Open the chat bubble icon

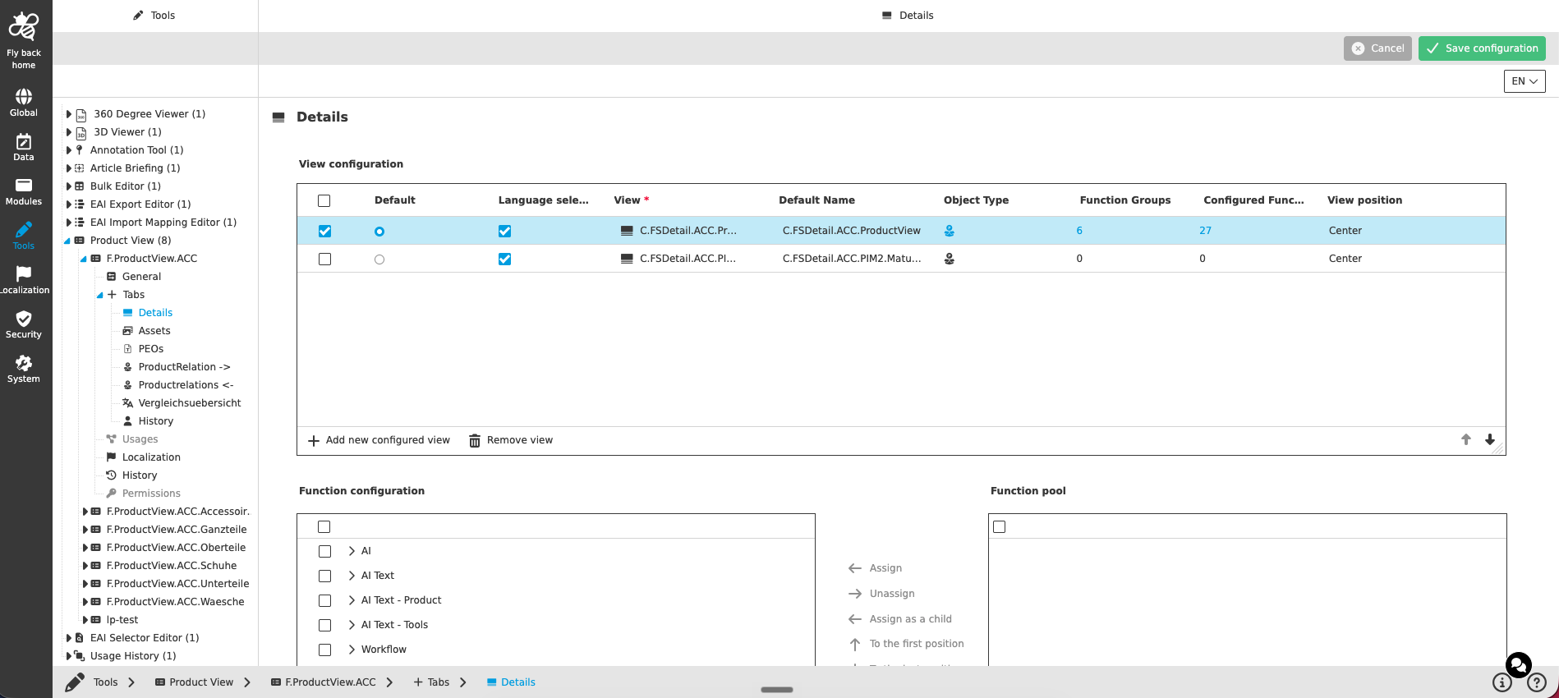1519,664
